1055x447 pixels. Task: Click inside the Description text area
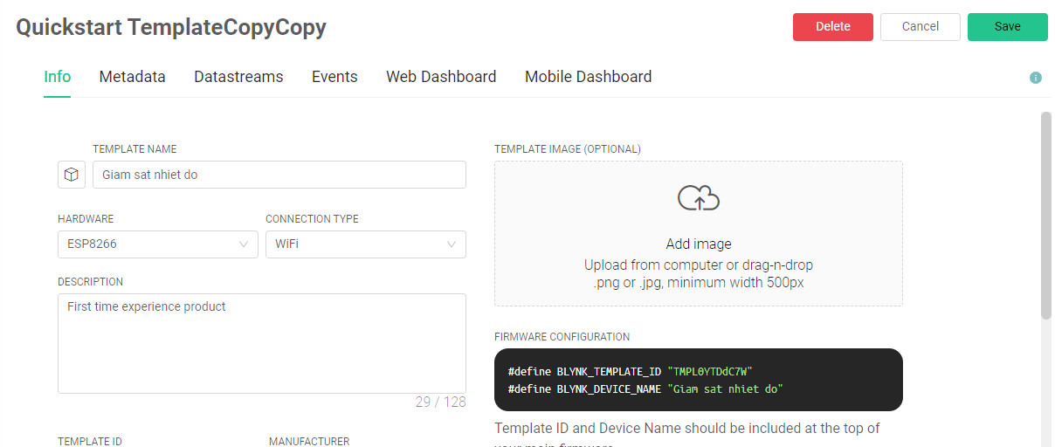[262, 343]
